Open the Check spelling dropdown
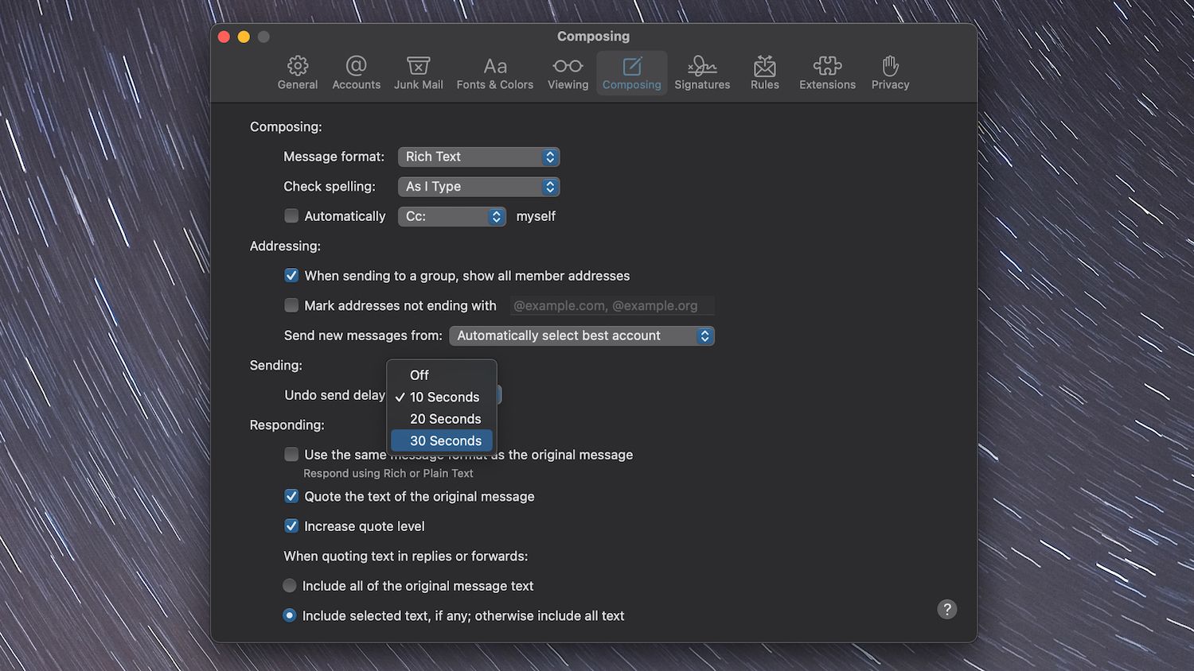The height and width of the screenshot is (671, 1194). pos(478,186)
